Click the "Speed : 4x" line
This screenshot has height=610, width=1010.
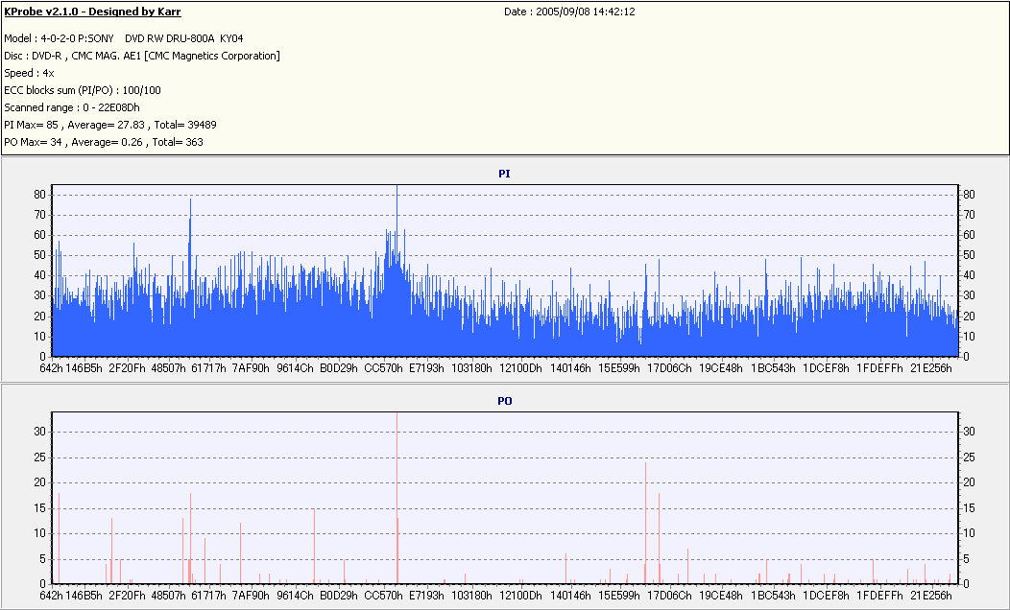point(29,73)
